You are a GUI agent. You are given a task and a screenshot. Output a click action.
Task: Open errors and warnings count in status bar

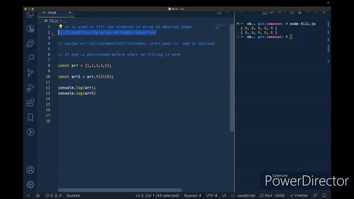pyautogui.click(x=53, y=195)
